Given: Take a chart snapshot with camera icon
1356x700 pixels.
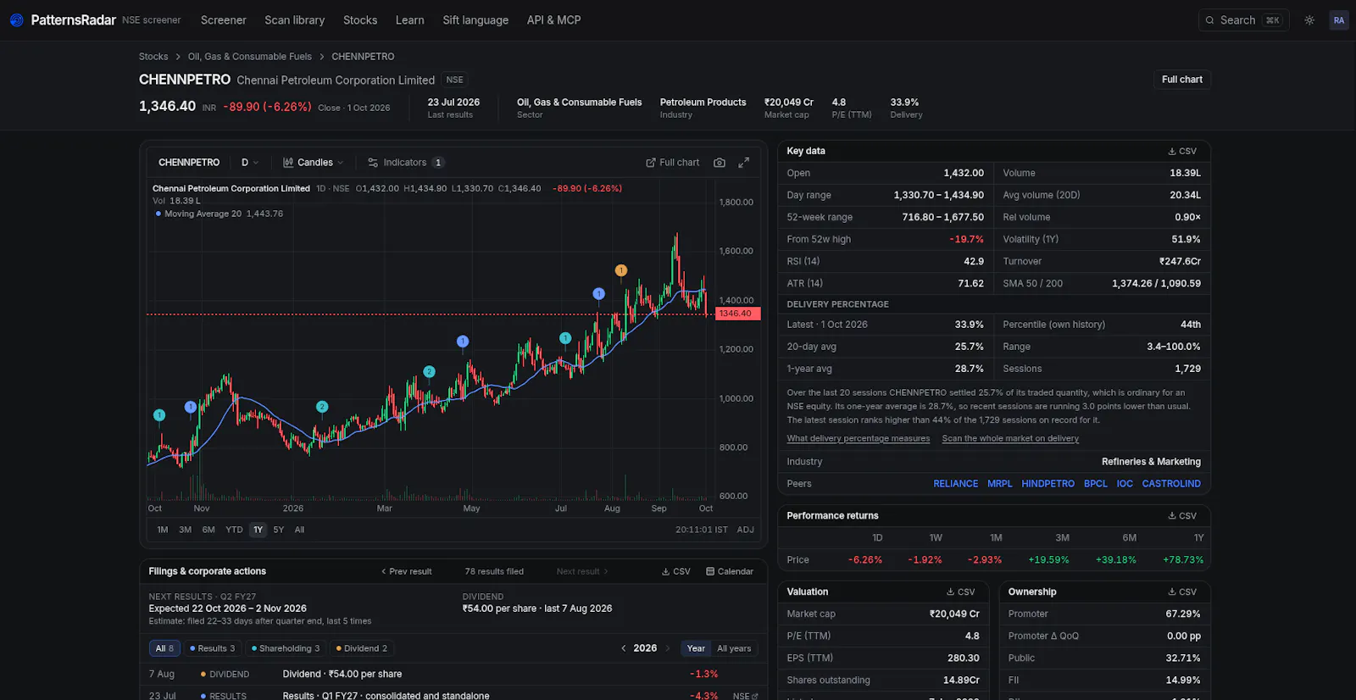Looking at the screenshot, I should click(720, 163).
